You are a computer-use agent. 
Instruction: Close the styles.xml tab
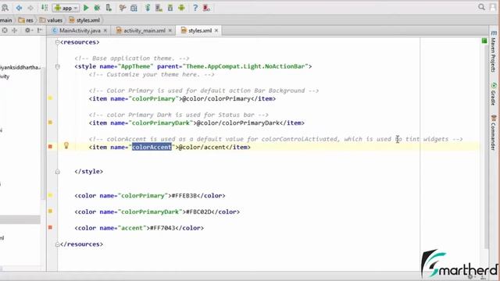(216, 30)
